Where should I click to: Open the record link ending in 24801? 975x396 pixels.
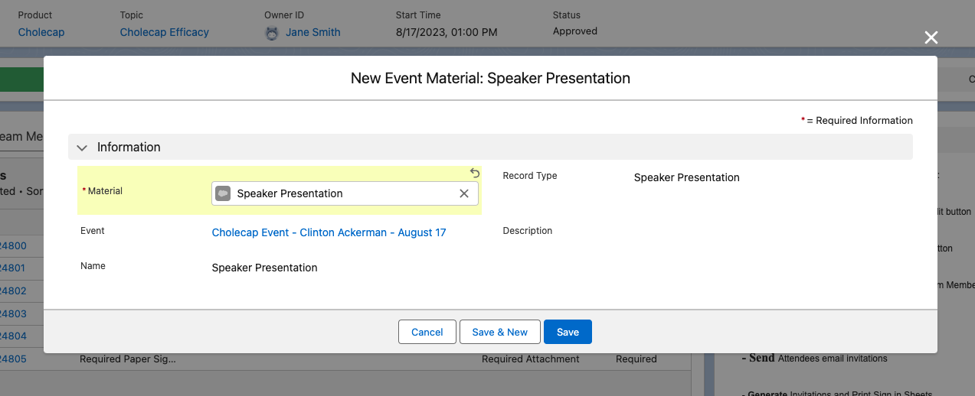(13, 268)
